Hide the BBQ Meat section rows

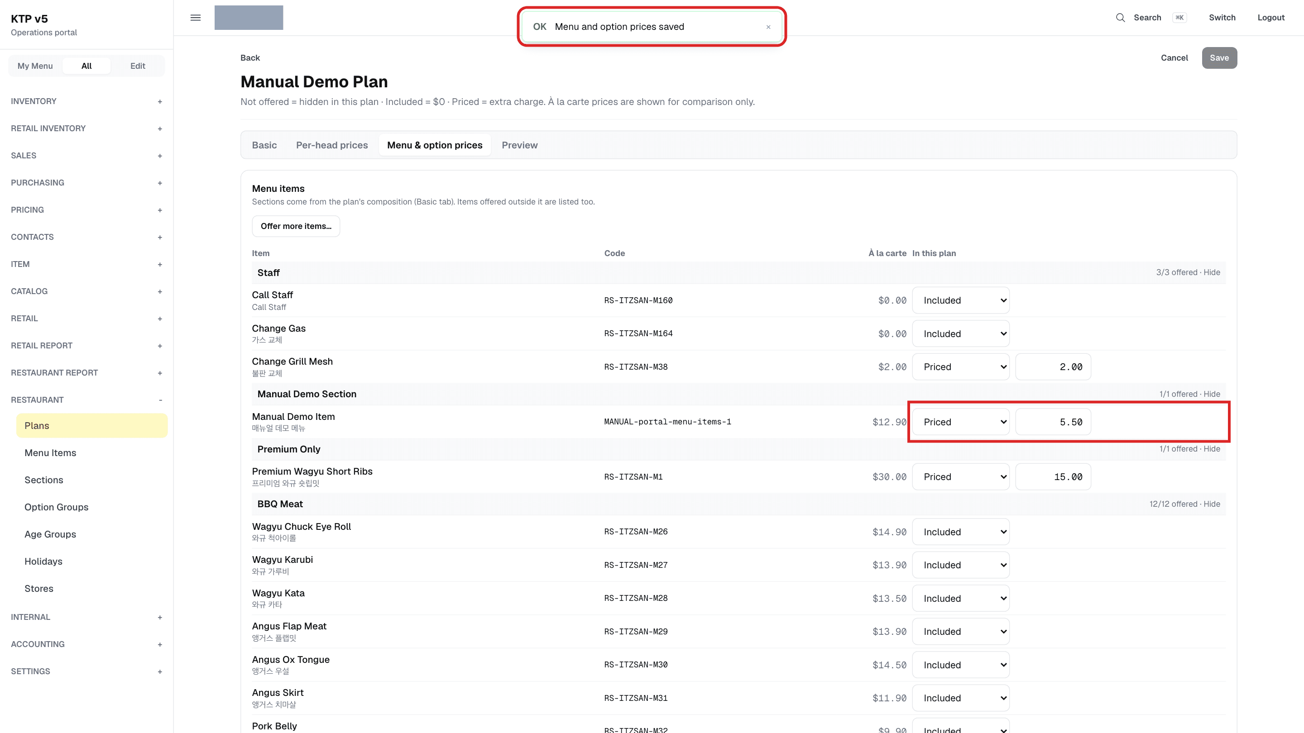pos(1211,505)
